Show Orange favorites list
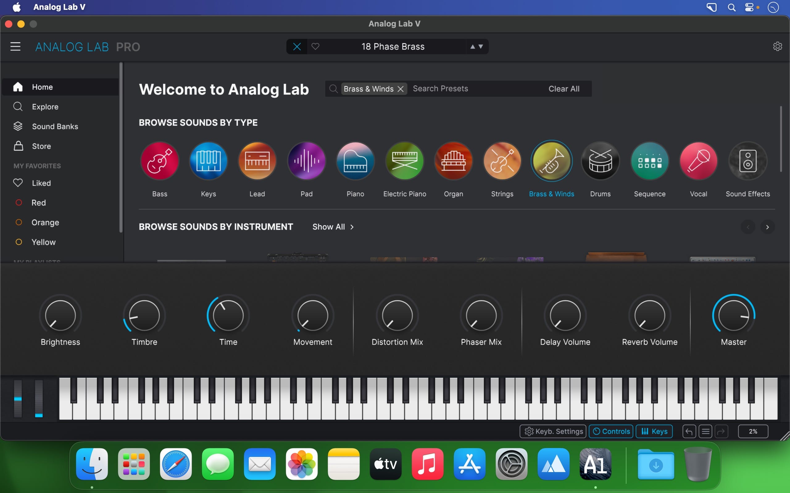 point(60,222)
